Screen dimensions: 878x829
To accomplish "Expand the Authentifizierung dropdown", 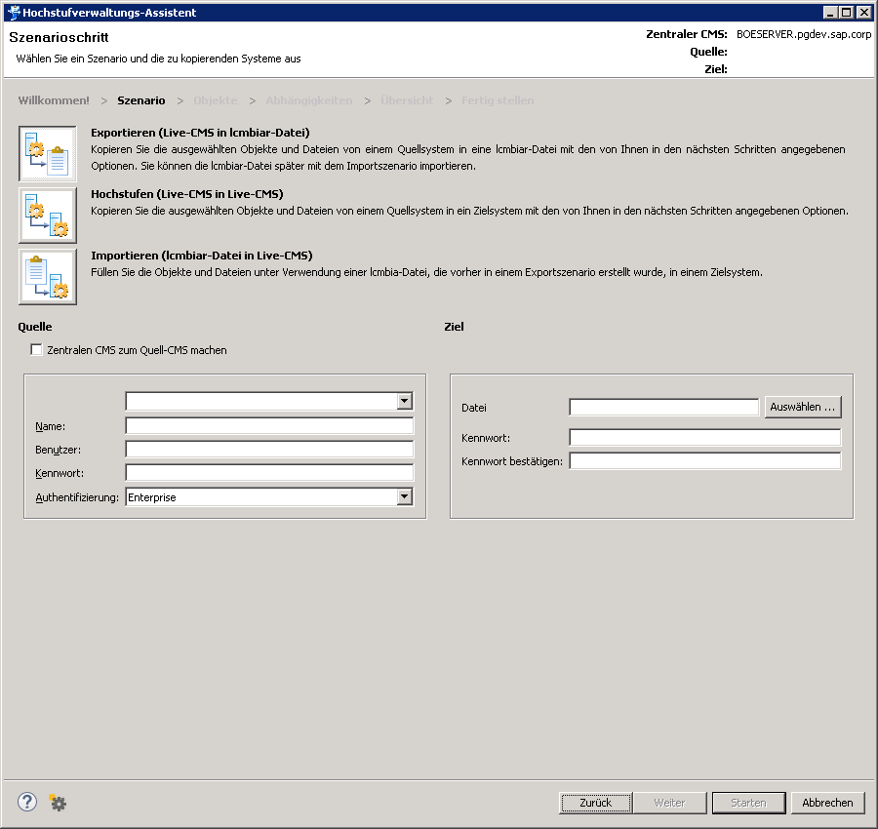I will [x=404, y=497].
